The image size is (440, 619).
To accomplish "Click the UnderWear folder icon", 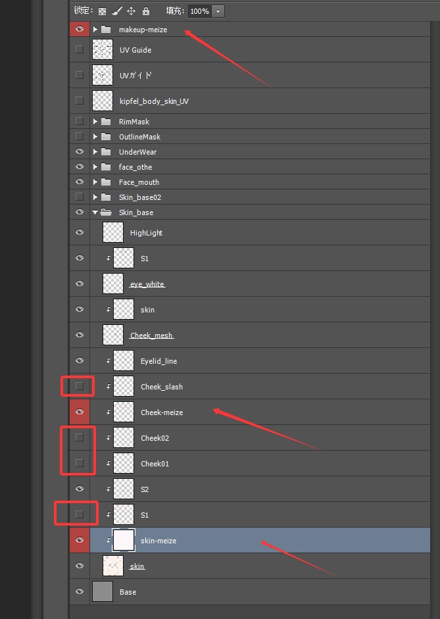I will pos(106,151).
